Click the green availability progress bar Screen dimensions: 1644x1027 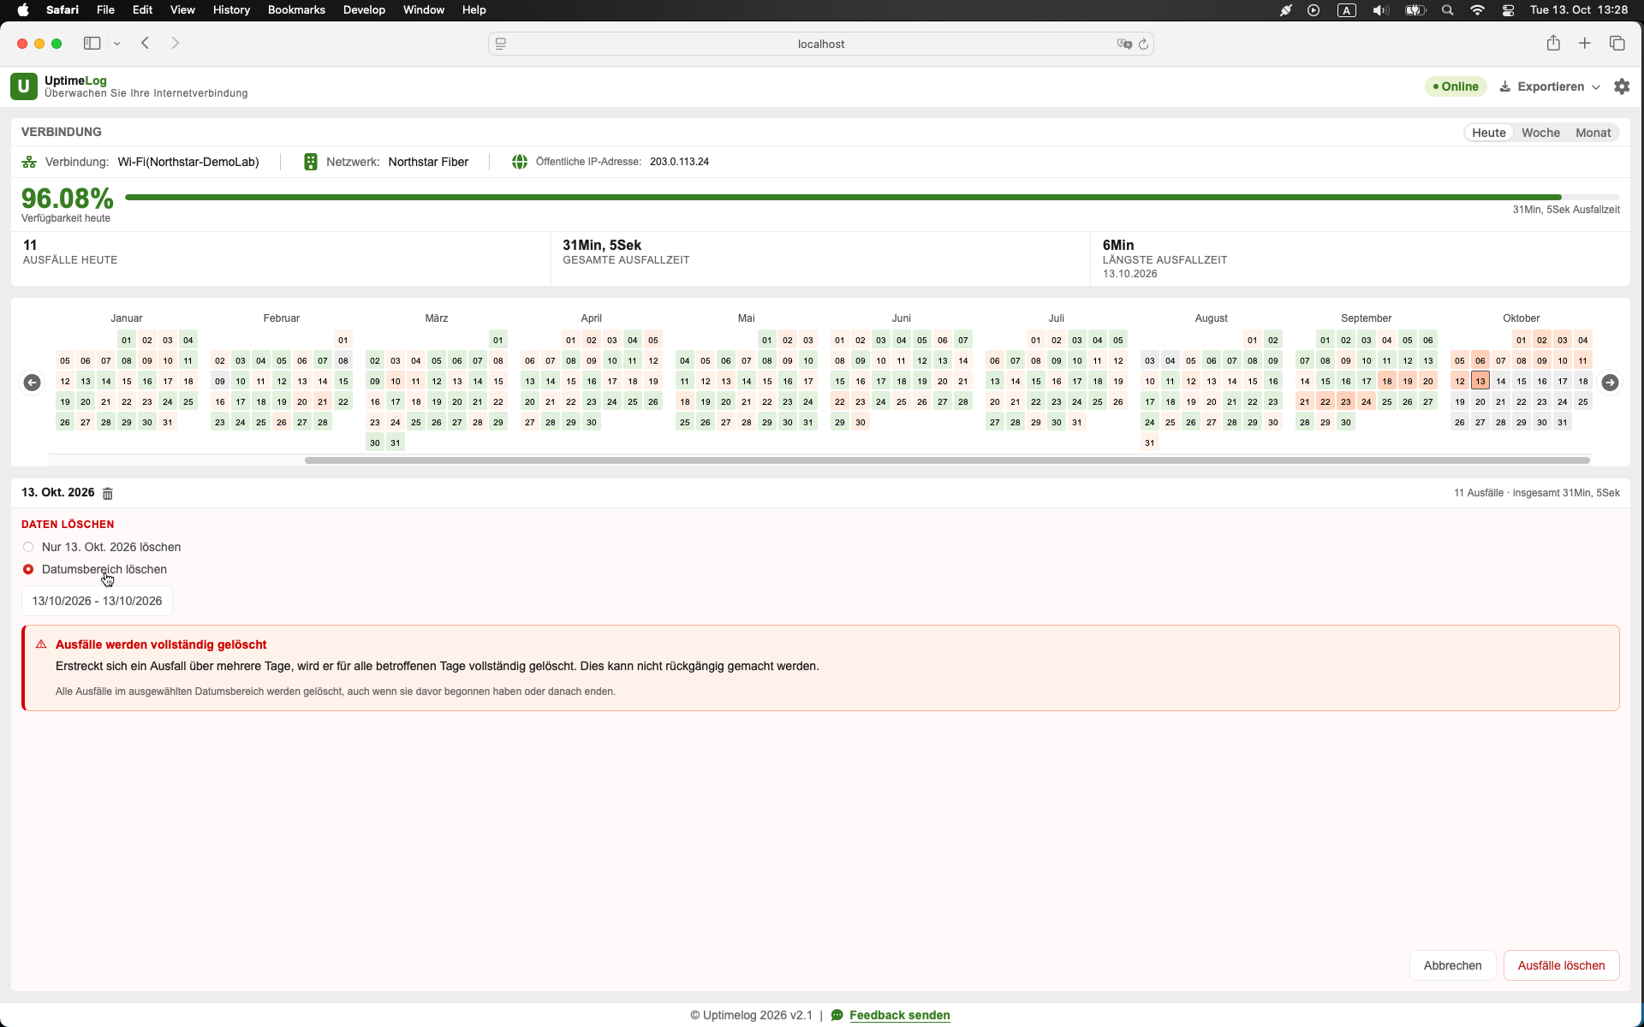pyautogui.click(x=843, y=198)
